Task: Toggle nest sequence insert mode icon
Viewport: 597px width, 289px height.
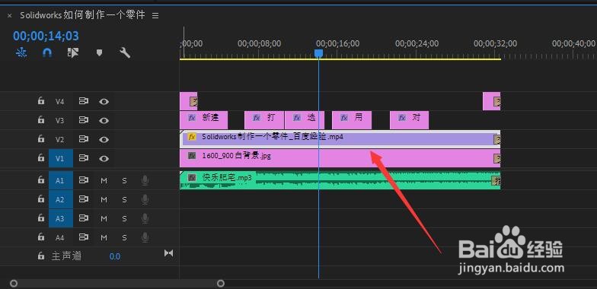Action: pyautogui.click(x=21, y=53)
